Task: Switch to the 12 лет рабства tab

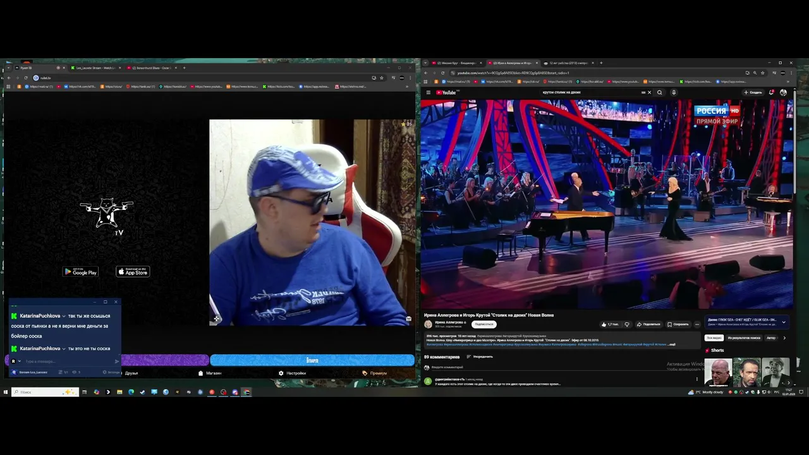Action: tap(568, 63)
